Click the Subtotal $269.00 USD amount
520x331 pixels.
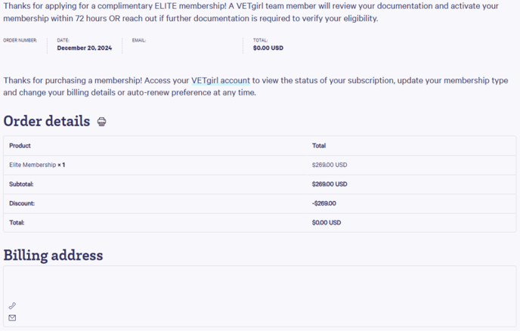330,184
